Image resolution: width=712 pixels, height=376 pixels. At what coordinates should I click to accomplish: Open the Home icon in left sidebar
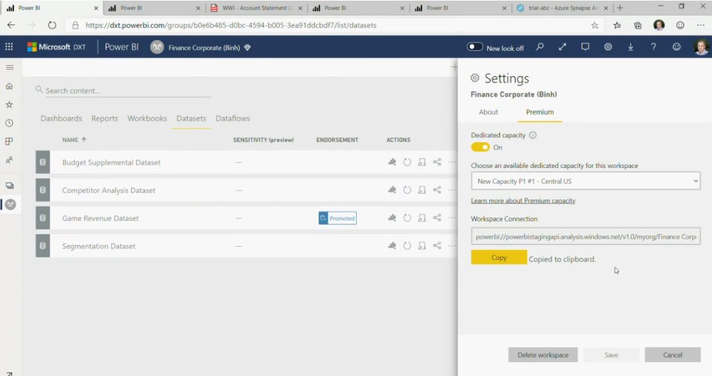pyautogui.click(x=9, y=86)
